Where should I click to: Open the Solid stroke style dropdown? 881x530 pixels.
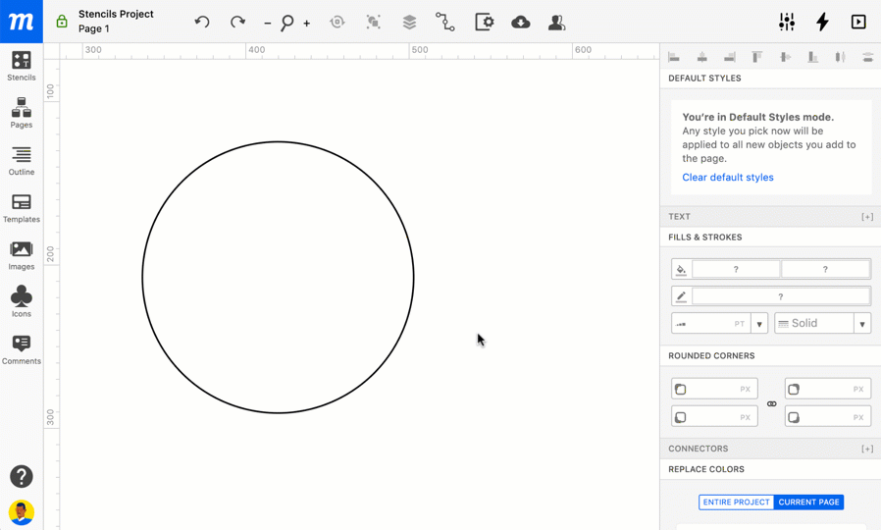[822, 323]
